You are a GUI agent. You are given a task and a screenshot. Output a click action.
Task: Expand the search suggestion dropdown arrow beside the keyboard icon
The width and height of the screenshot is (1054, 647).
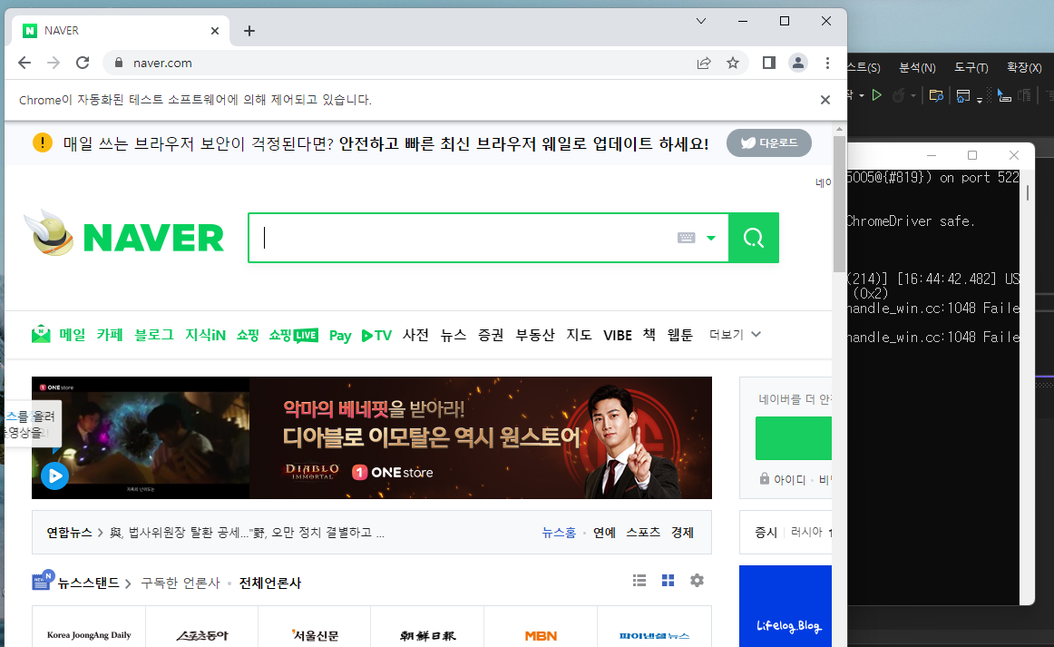coord(710,238)
